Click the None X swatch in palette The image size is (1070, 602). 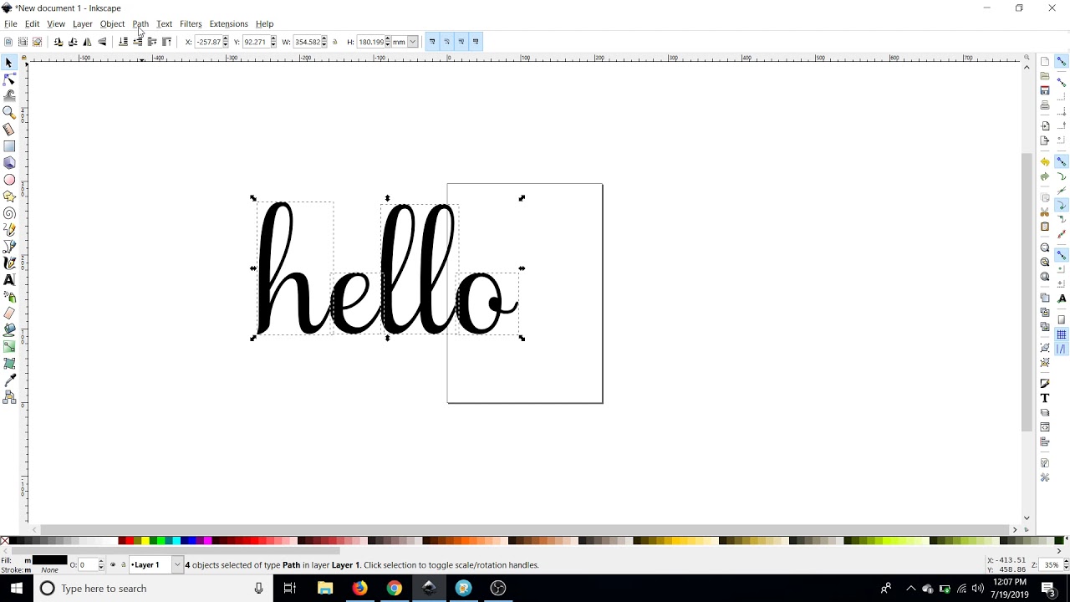[x=5, y=541]
